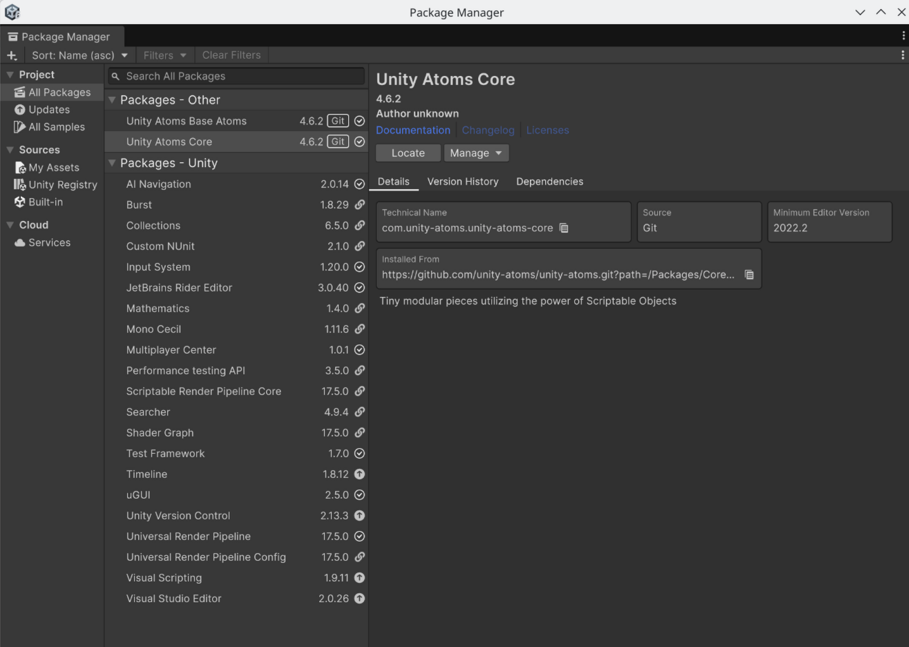
Task: Switch to the Version History tab
Action: pos(463,182)
